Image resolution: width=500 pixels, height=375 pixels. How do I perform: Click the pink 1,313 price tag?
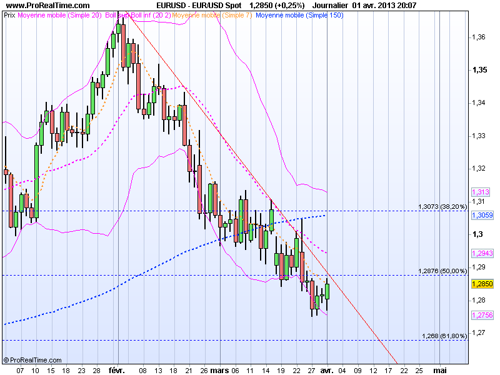click(x=481, y=192)
